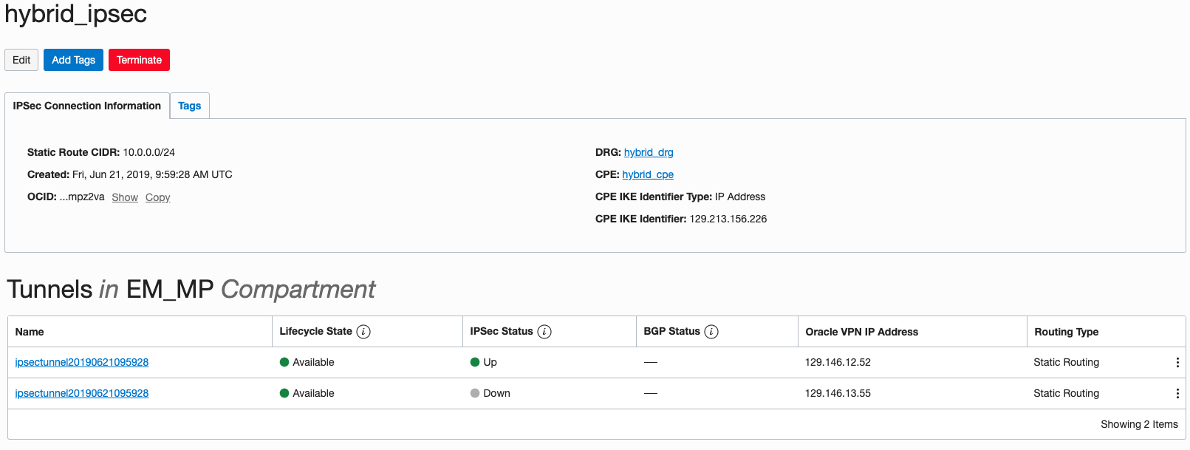
Task: Open actions menu for 129.146.12.52 tunnel
Action: [1177, 363]
